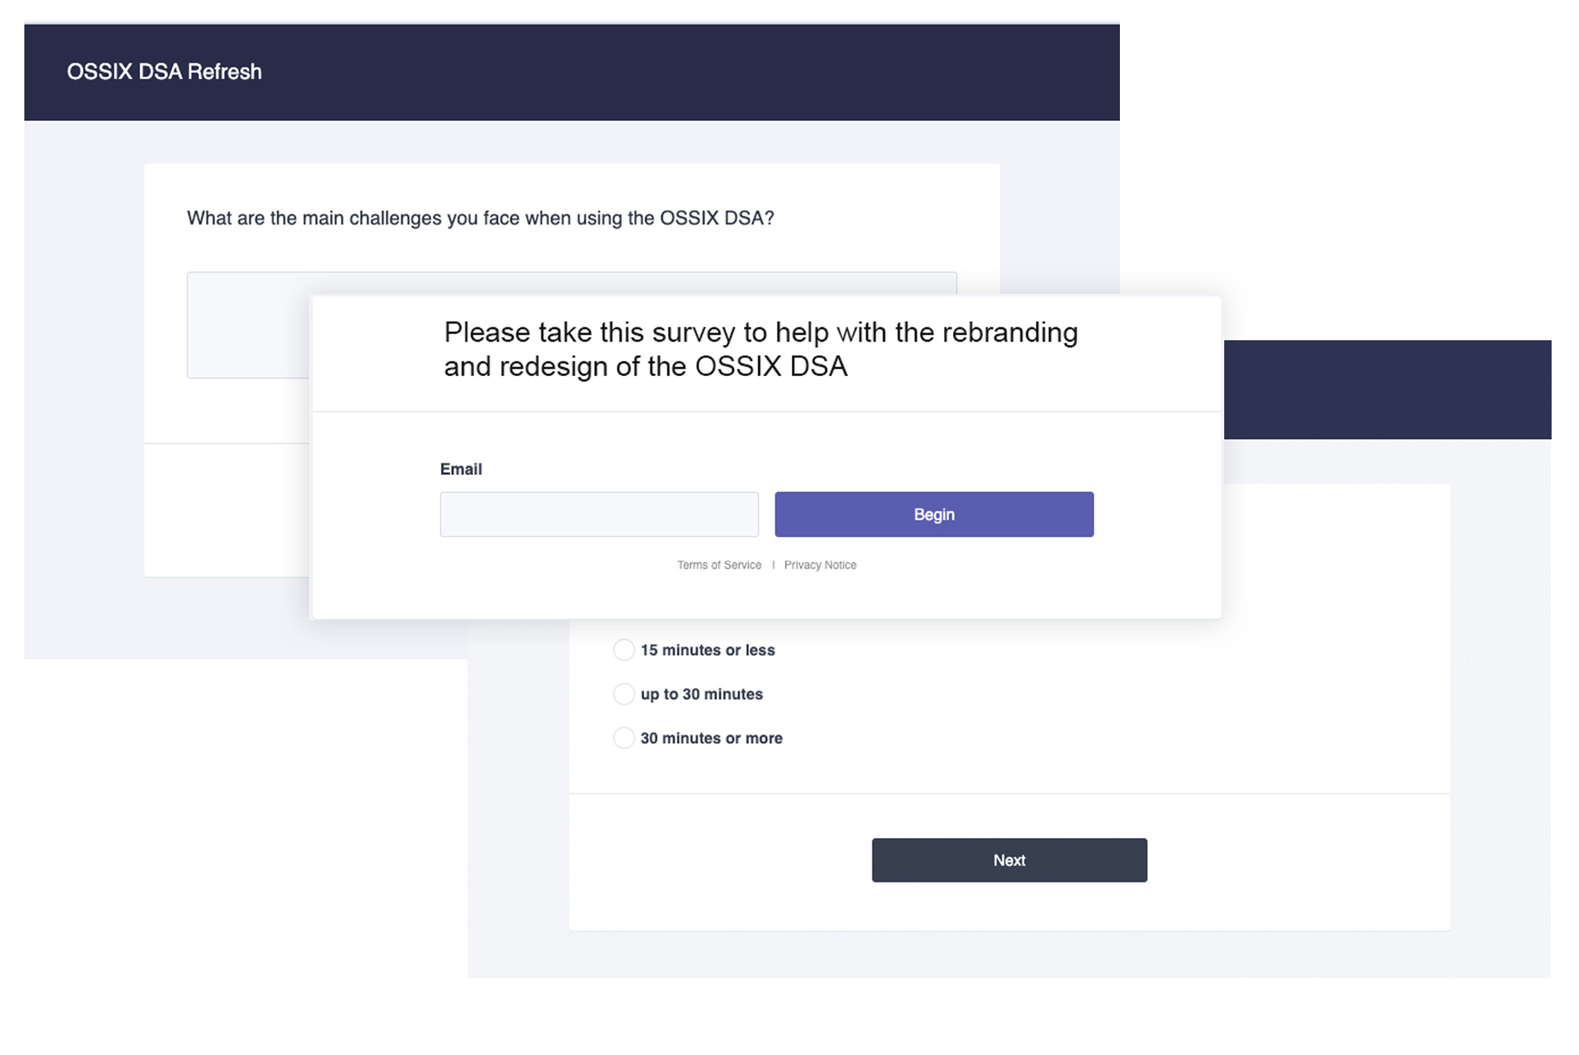The image size is (1579, 1055).
Task: Click the separator between Terms and Privacy links
Action: pyautogui.click(x=773, y=565)
